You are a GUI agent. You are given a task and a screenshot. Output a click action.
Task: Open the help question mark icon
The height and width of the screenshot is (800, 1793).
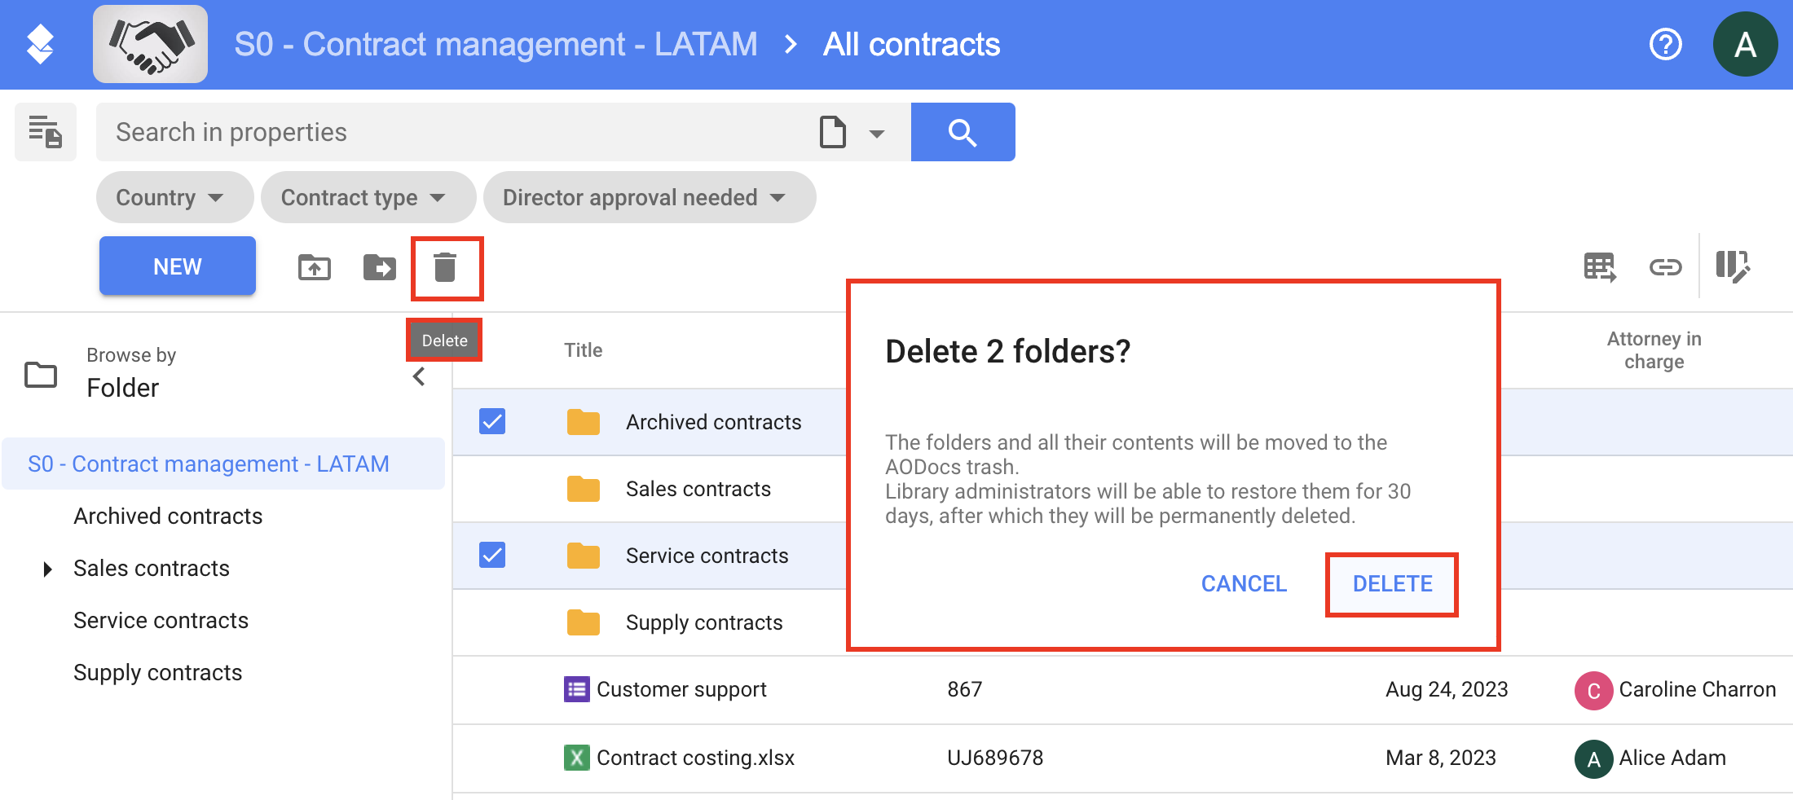click(x=1665, y=44)
